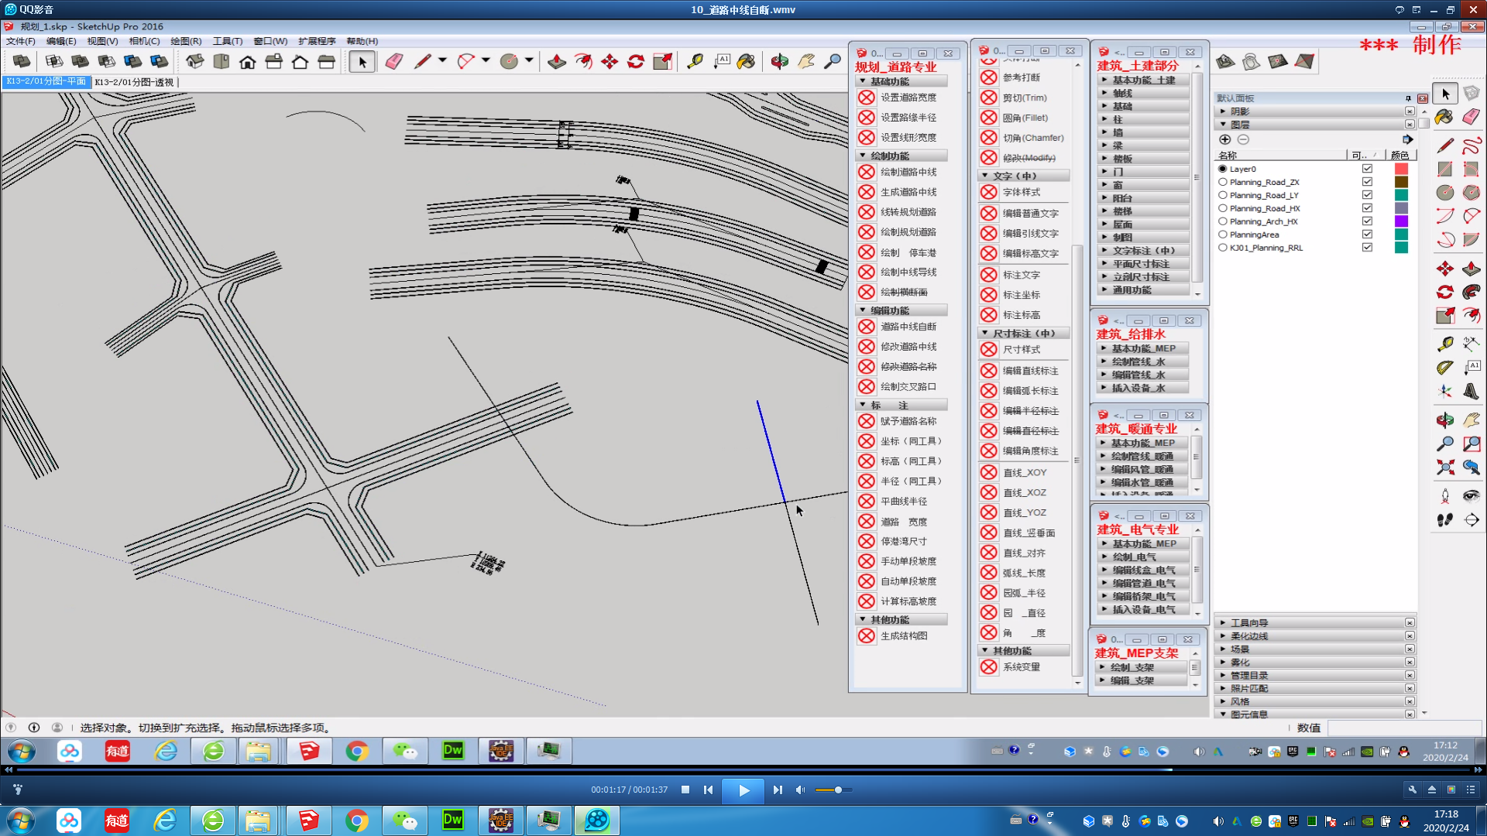Click the 系统变量 tool icon
Viewport: 1487px width, 836px height.
point(989,666)
